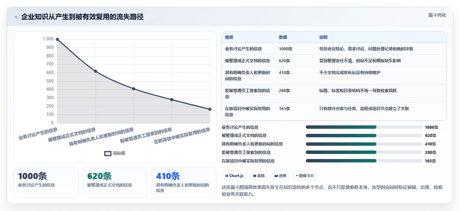Click the chart data point at 165
Screen dimensions: 460x211
210,109
